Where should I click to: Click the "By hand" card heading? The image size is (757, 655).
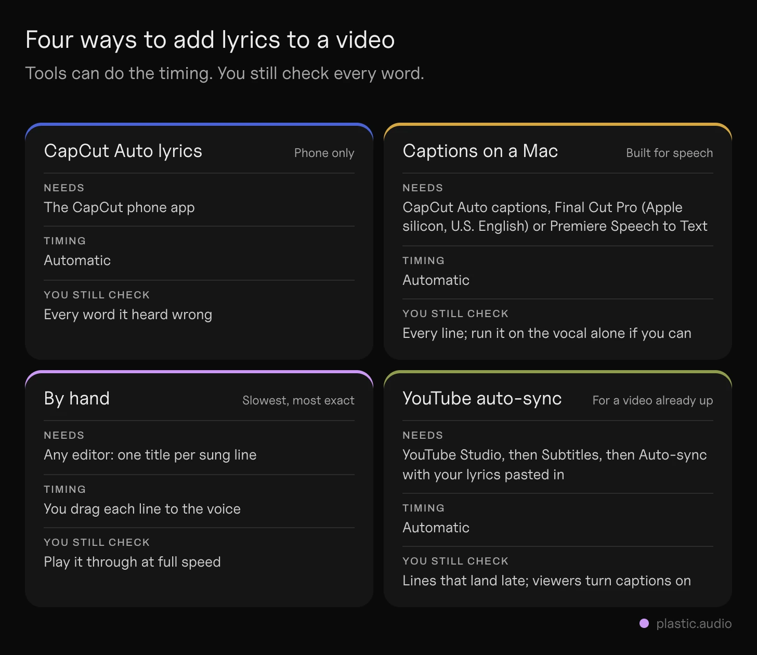click(x=77, y=398)
